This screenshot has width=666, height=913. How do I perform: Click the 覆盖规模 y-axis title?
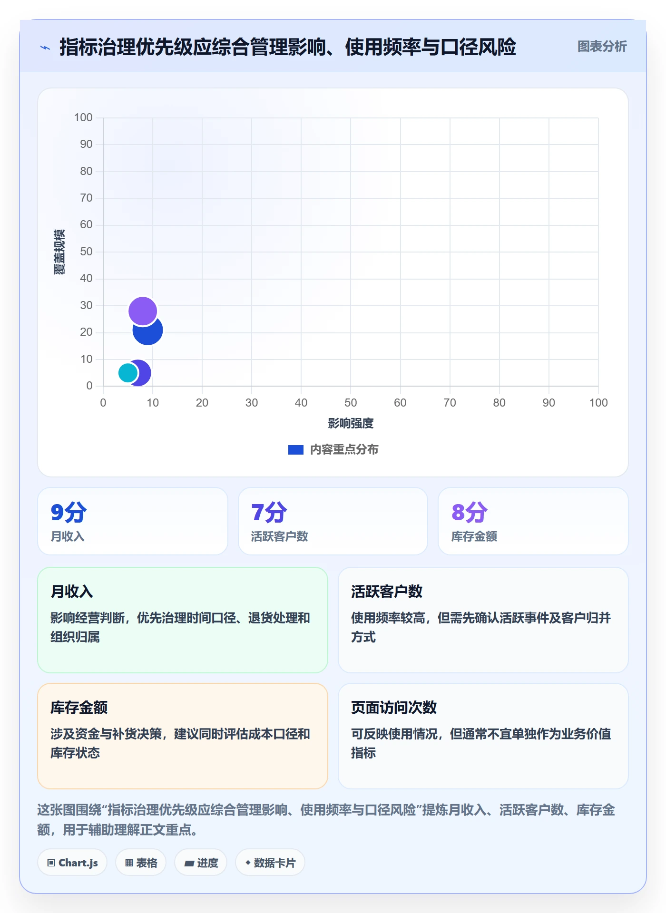tap(59, 252)
